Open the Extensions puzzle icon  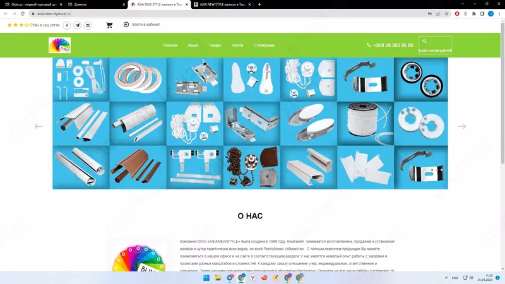click(x=474, y=13)
